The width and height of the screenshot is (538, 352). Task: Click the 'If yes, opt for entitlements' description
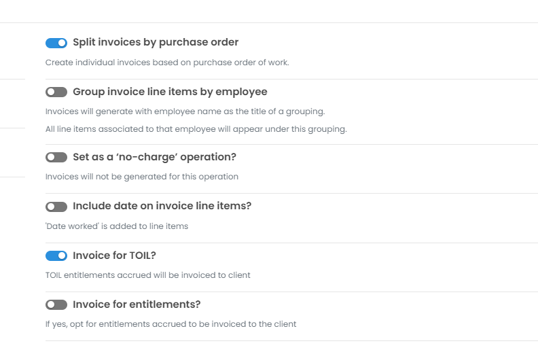click(171, 324)
